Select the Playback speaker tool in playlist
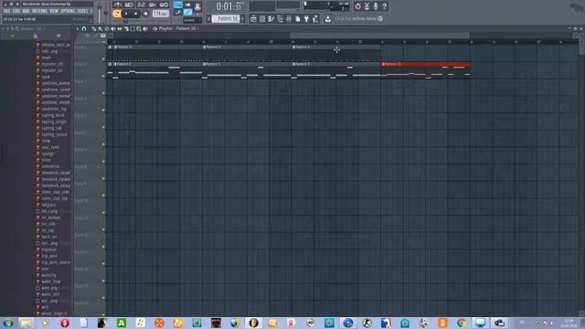Viewport: 585px width, 329px height. (x=145, y=28)
